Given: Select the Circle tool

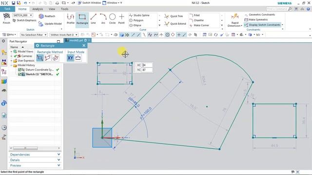Looking at the screenshot, I should point(112,19).
